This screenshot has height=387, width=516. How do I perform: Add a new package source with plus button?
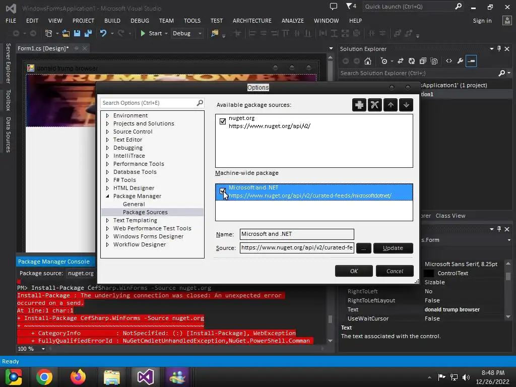click(x=359, y=105)
